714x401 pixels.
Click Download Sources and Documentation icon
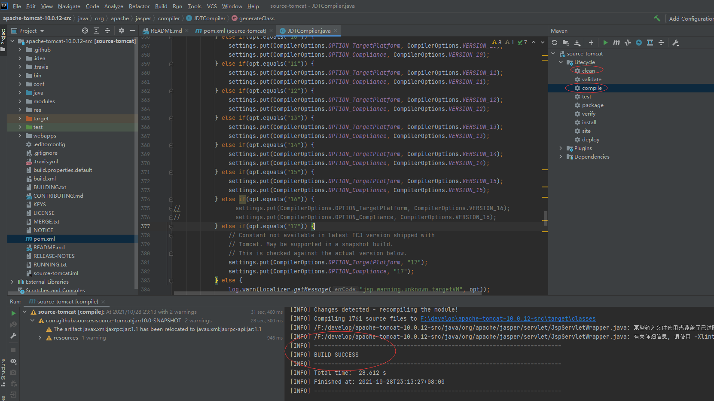(x=577, y=43)
